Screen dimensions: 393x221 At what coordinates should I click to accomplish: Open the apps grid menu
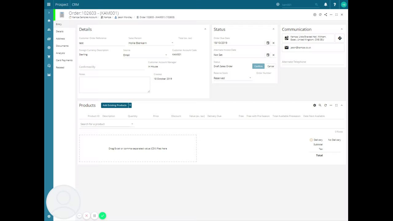coord(49,5)
